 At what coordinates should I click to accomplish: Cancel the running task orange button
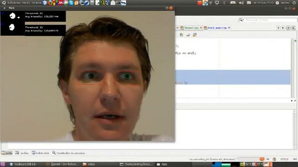pos(262,159)
